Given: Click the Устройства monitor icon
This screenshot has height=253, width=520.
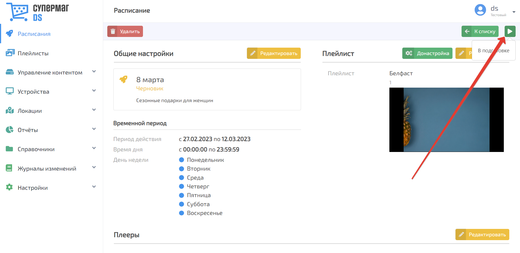Looking at the screenshot, I should [x=10, y=91].
